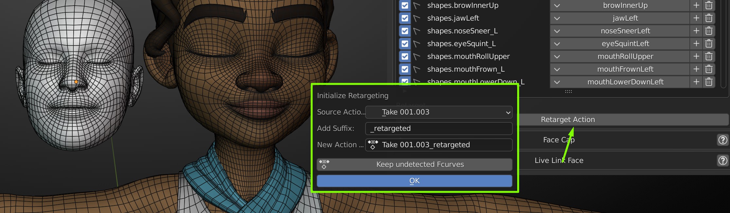Add target in noseSneerLeft row

(696, 31)
